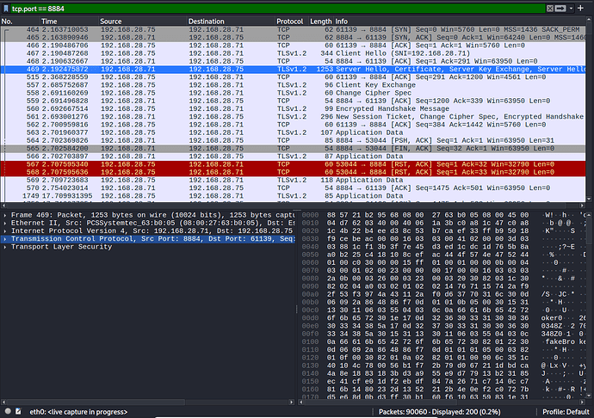Click hex row offset 0000 bytes
This screenshot has width=594, height=418.
(427, 215)
